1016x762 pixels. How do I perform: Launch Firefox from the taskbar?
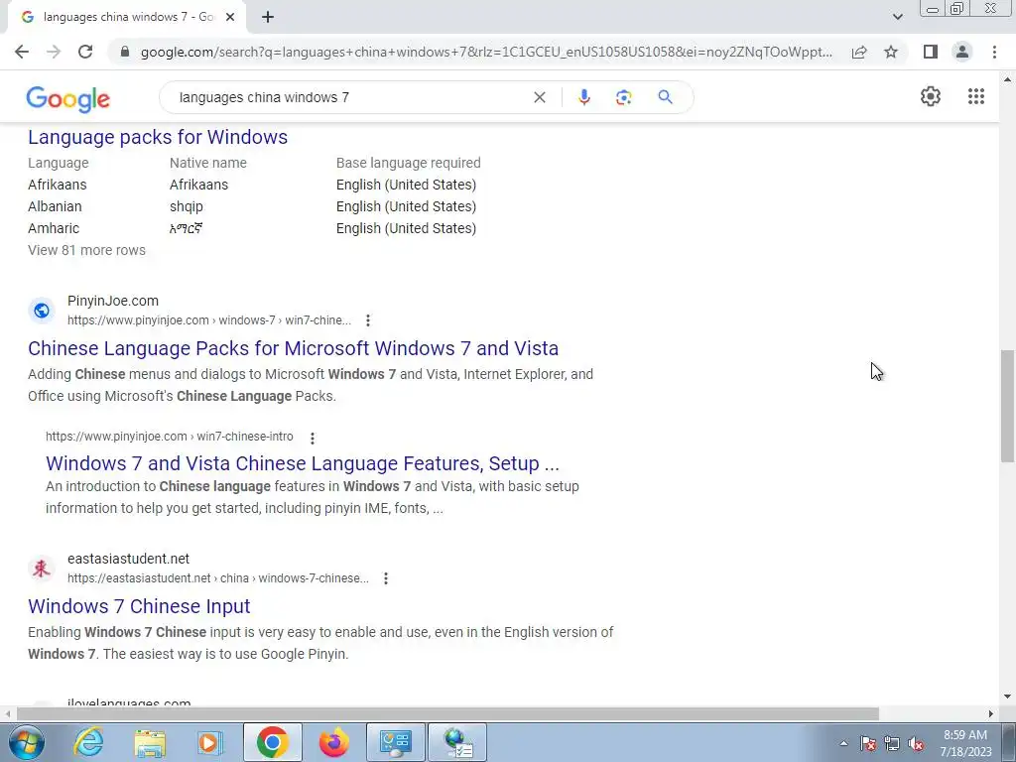pos(333,742)
